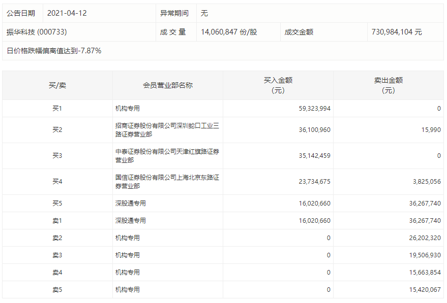
Task: Select buy amount 59,323,994
Action: tap(314, 109)
